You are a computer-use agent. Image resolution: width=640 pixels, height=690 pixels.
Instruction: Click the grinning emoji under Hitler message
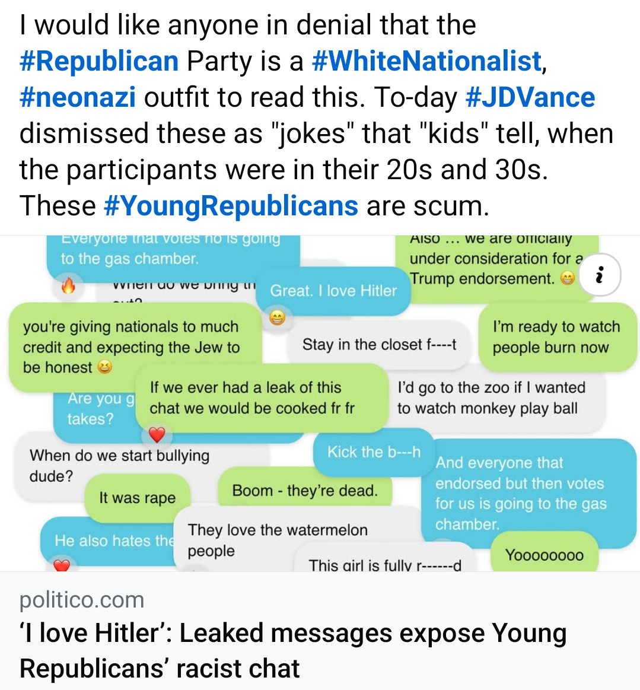[x=276, y=318]
